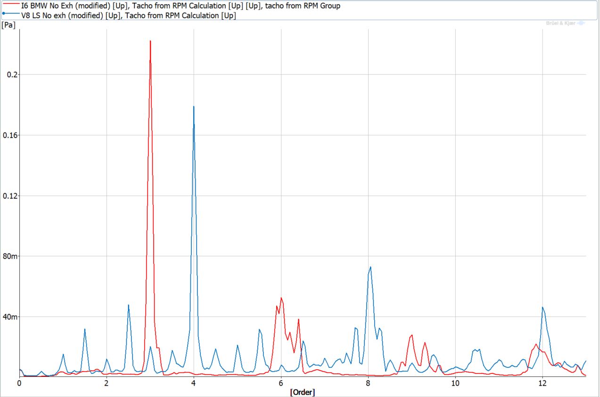The width and height of the screenshot is (600, 397).
Task: Click the blue V8 peak at order 8
Action: point(370,267)
